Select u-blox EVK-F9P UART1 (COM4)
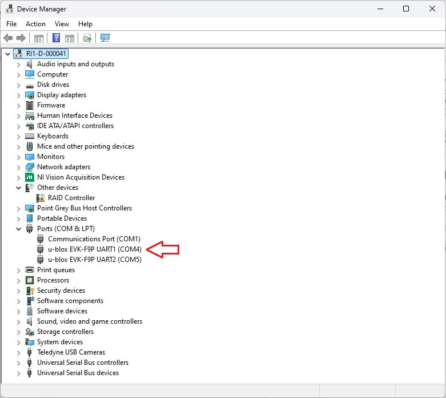446x398 pixels. coord(94,249)
